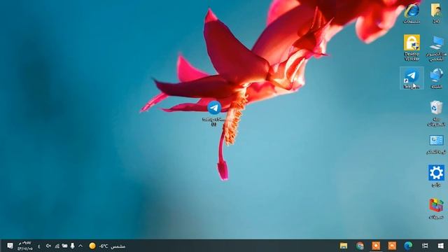Open network status in the tray
448x252 pixels.
click(x=57, y=246)
